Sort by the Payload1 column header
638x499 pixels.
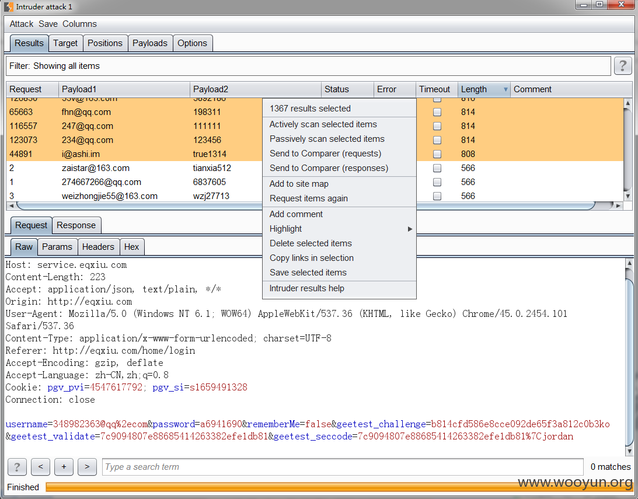click(124, 89)
